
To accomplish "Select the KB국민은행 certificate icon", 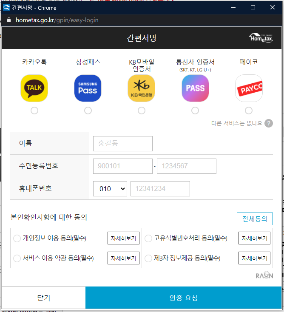I will [x=141, y=88].
